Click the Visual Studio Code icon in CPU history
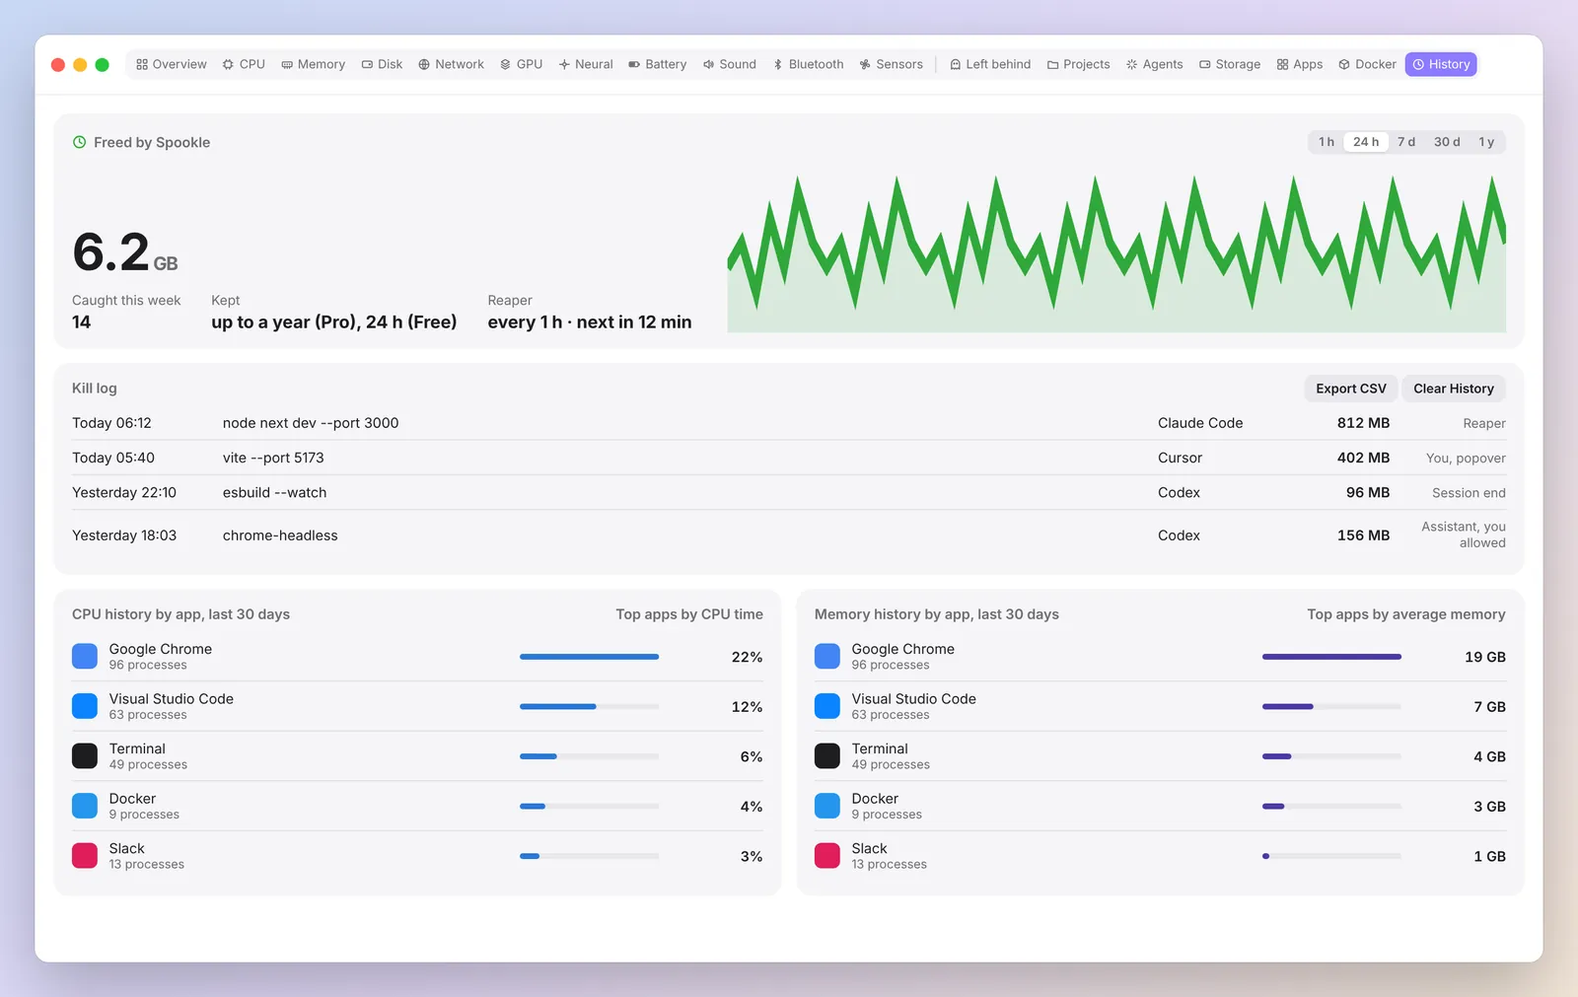Viewport: 1578px width, 997px height. [85, 706]
